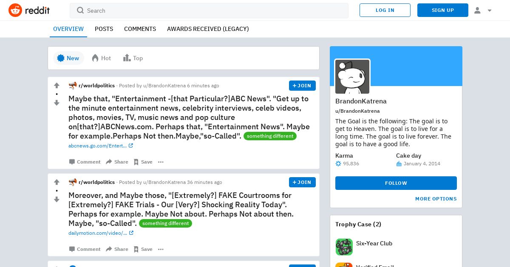Viewport: 510px width, 267px height.
Task: Click the LOG IN button
Action: click(x=385, y=10)
